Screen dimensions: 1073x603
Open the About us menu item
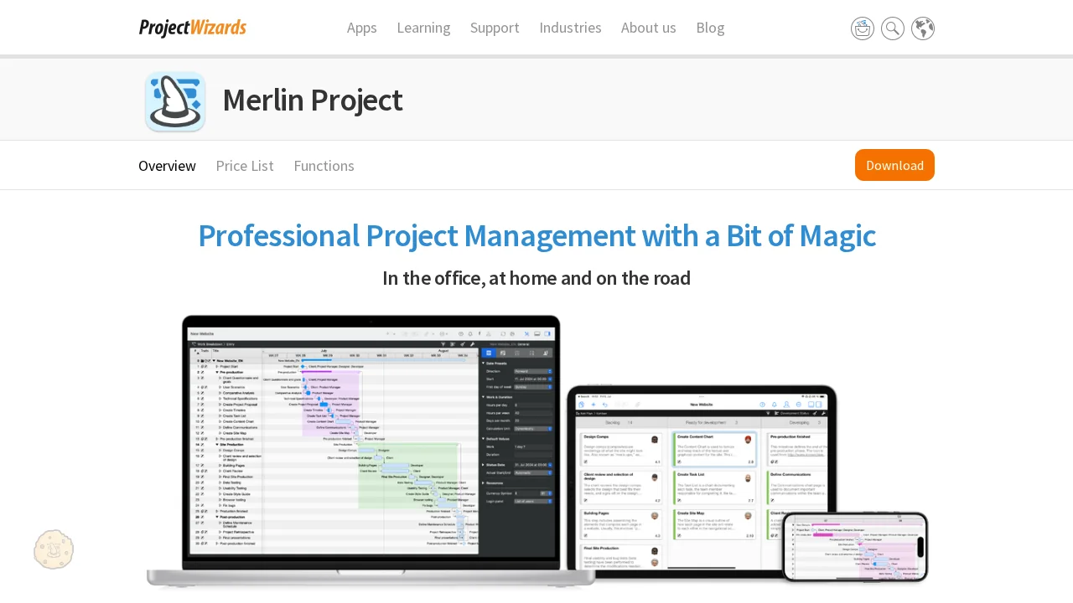tap(648, 27)
